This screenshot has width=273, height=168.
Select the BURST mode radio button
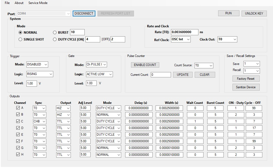55,32
